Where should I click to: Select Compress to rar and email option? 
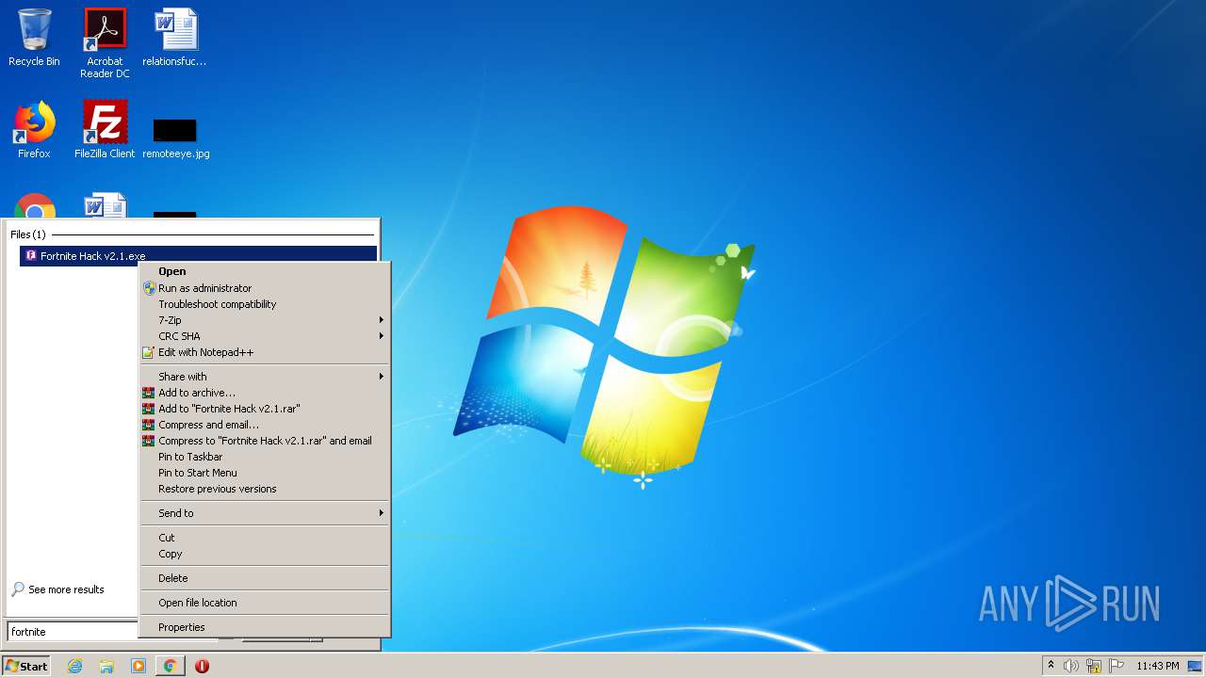pos(264,441)
